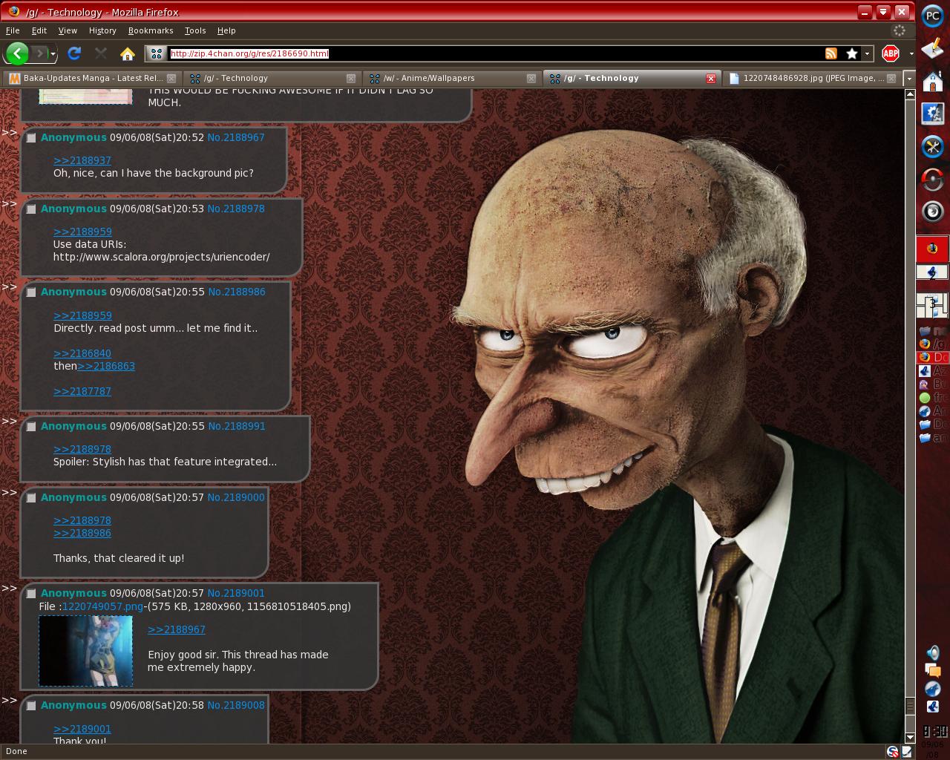Viewport: 950px width, 760px height.
Task: Click the notepad icon in the status bar
Action: tap(906, 751)
